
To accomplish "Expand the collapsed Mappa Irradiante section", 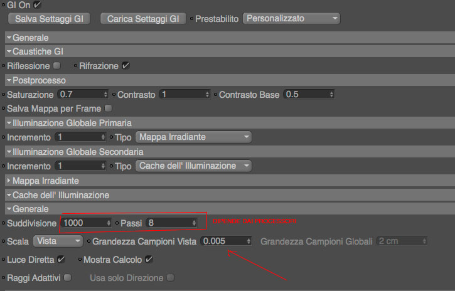I will 9,181.
